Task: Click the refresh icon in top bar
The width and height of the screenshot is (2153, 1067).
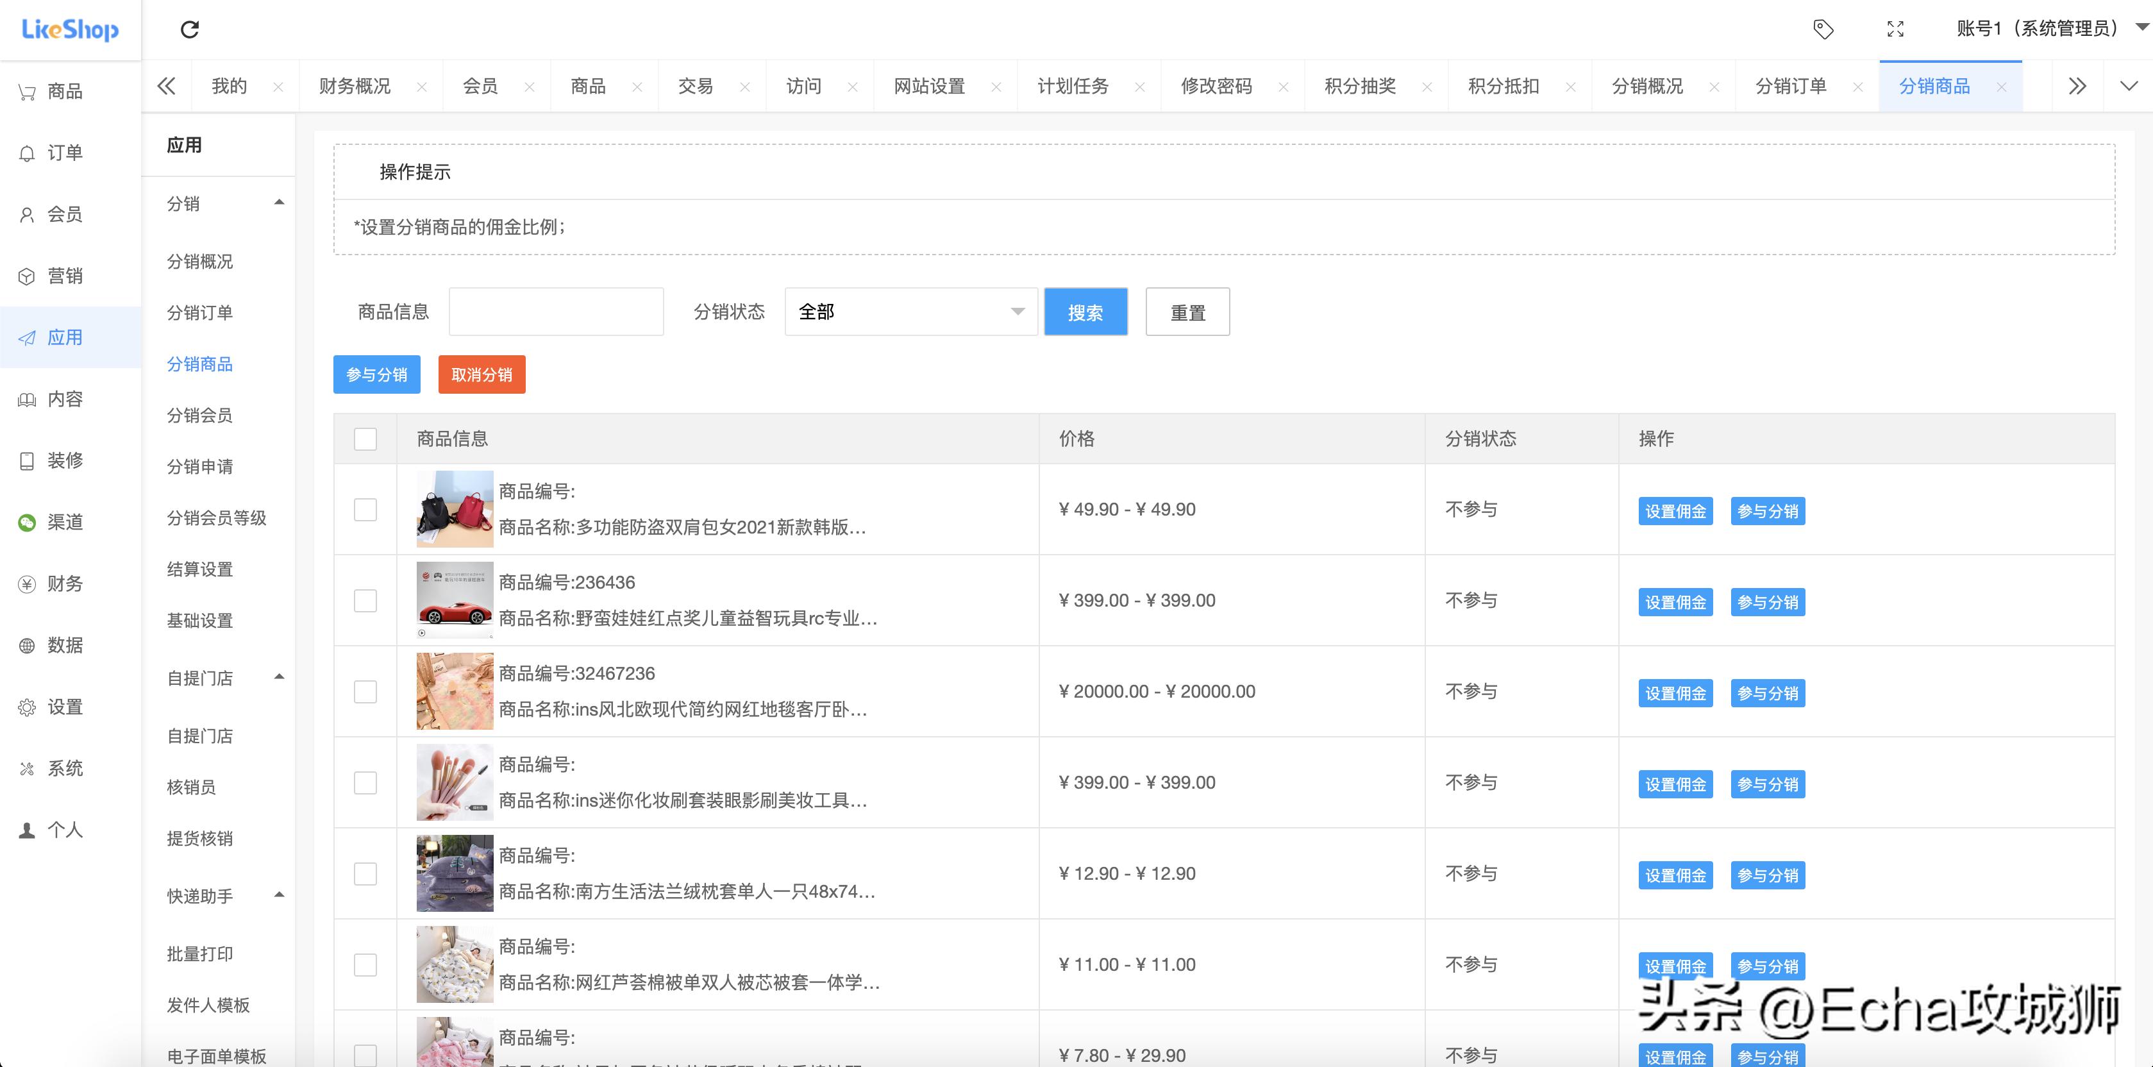Action: tap(190, 29)
